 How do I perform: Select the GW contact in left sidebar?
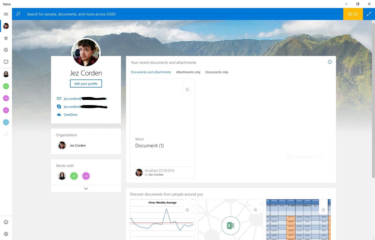click(x=6, y=98)
